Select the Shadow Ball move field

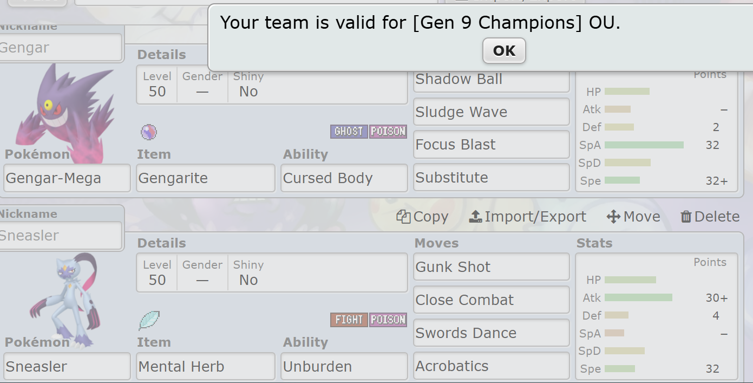[491, 80]
